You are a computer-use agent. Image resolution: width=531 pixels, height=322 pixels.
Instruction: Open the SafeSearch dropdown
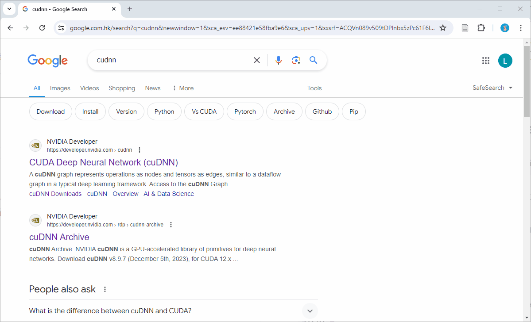pyautogui.click(x=492, y=88)
